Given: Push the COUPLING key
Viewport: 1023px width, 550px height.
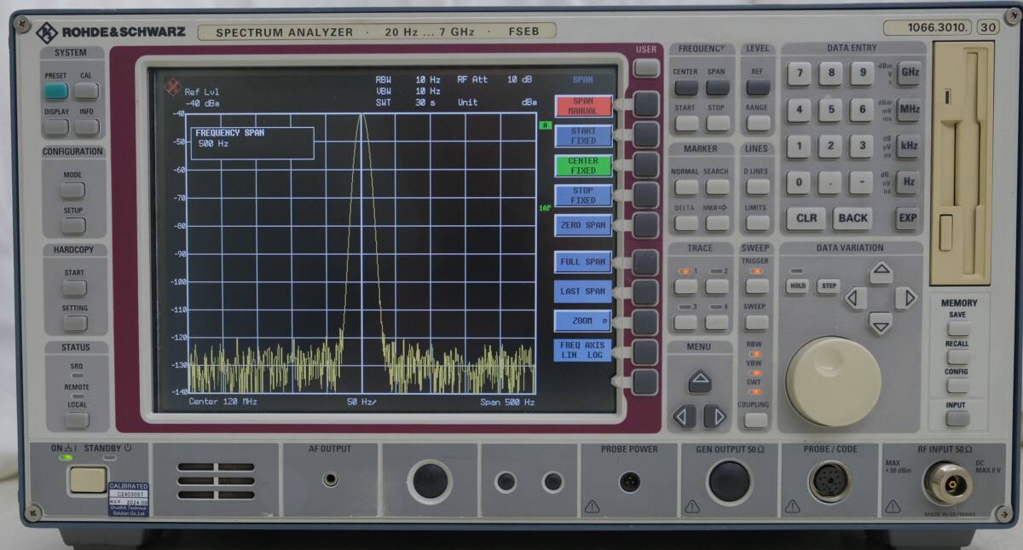Looking at the screenshot, I should [x=756, y=420].
